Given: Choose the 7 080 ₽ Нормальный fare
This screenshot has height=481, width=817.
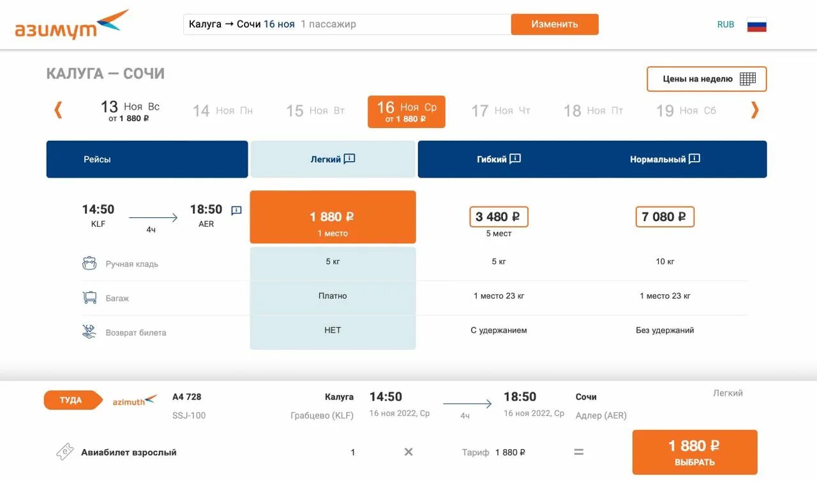Looking at the screenshot, I should [664, 217].
